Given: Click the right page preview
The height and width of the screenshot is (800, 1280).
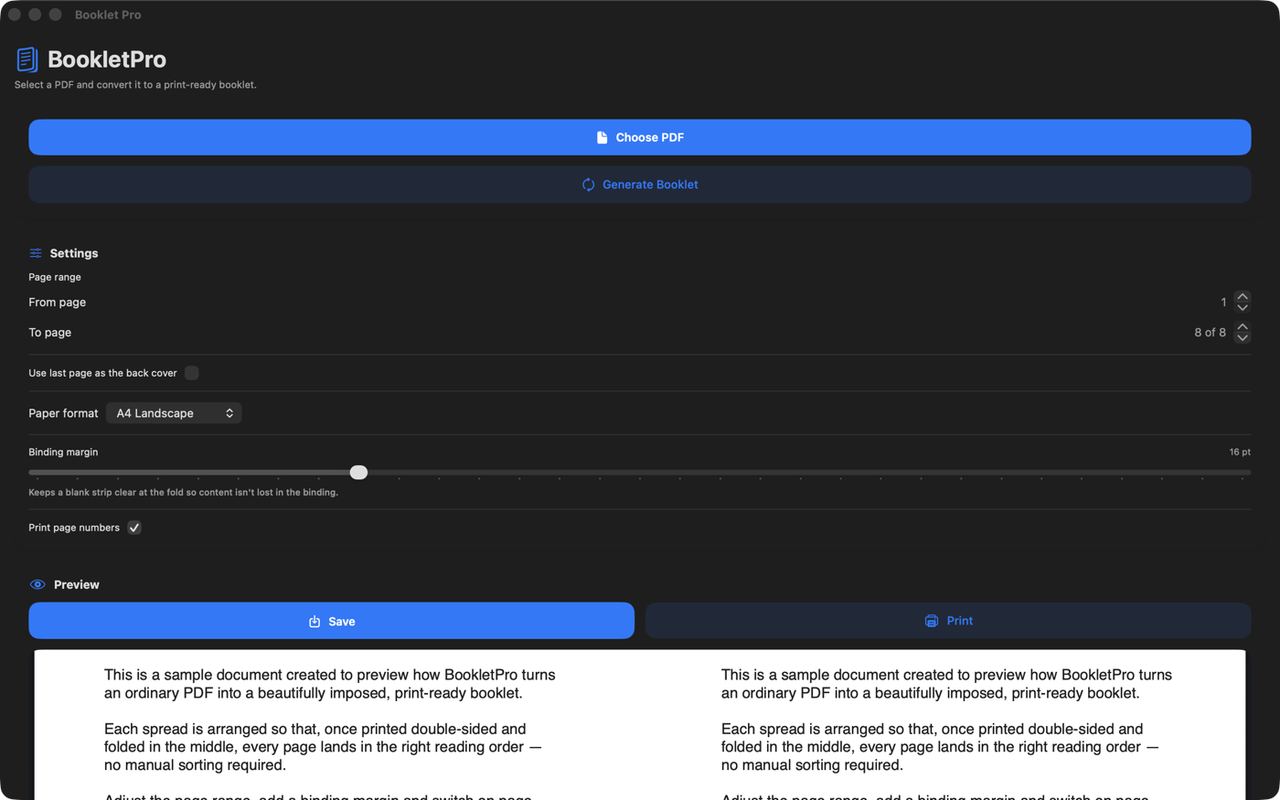Looking at the screenshot, I should tap(943, 725).
